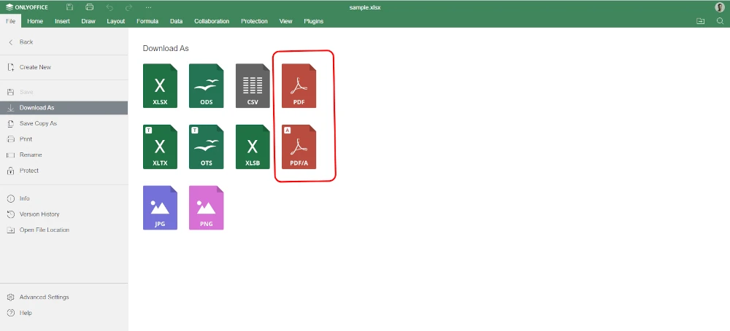Pick the PDF/A format icon

tap(299, 147)
